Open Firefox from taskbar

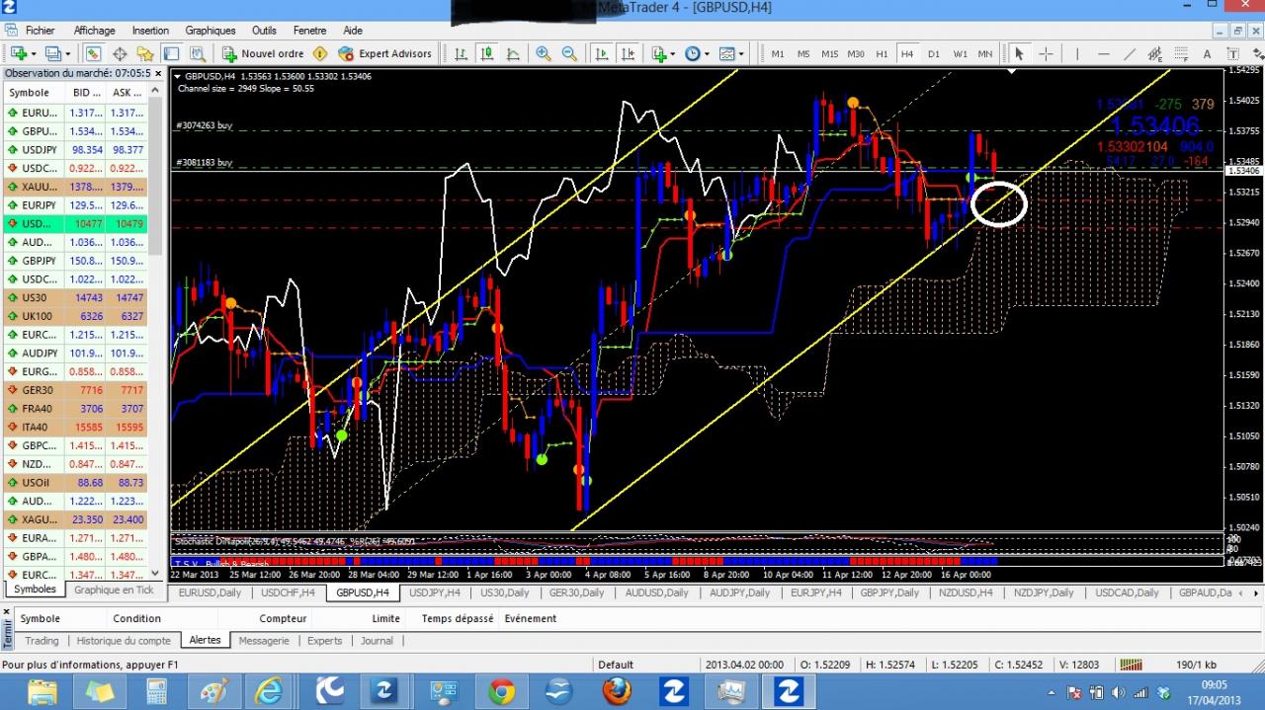tap(617, 691)
